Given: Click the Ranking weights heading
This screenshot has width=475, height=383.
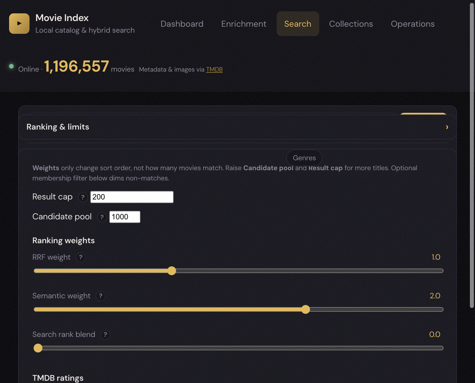Looking at the screenshot, I should (64, 241).
